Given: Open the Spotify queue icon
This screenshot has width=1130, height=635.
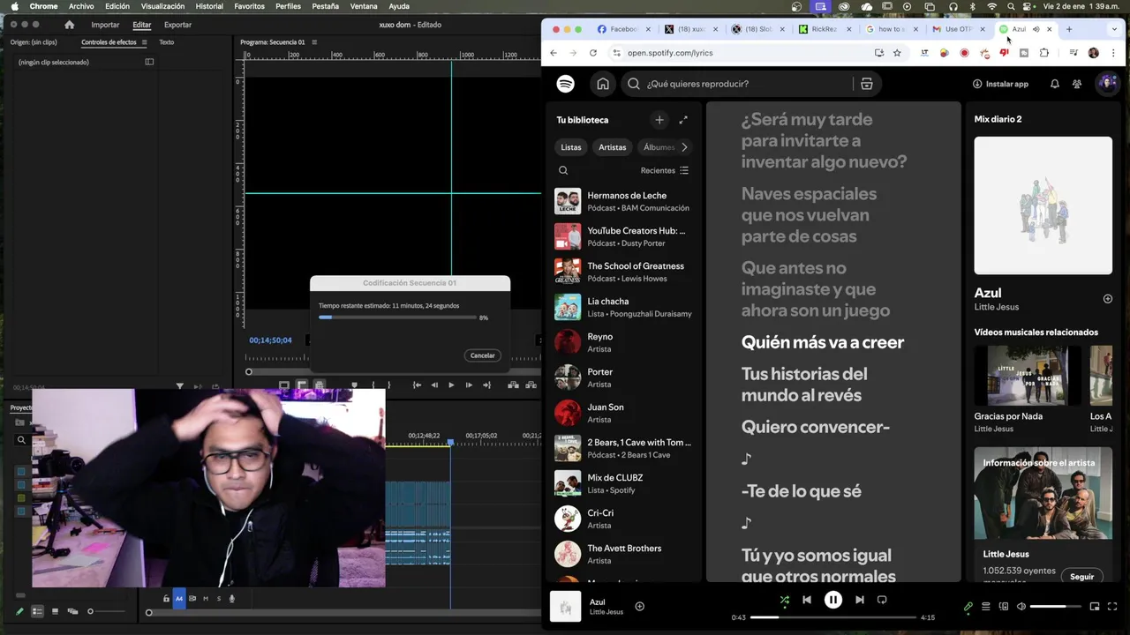Looking at the screenshot, I should pos(986,607).
